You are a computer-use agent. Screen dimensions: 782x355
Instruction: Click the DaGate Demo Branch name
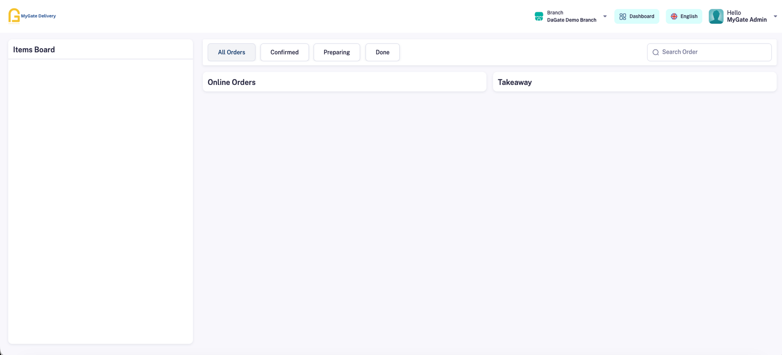coord(571,20)
